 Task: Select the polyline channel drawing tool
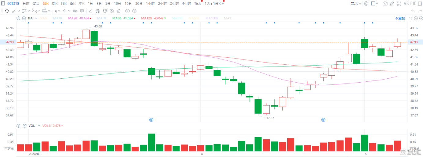(x=24, y=11)
